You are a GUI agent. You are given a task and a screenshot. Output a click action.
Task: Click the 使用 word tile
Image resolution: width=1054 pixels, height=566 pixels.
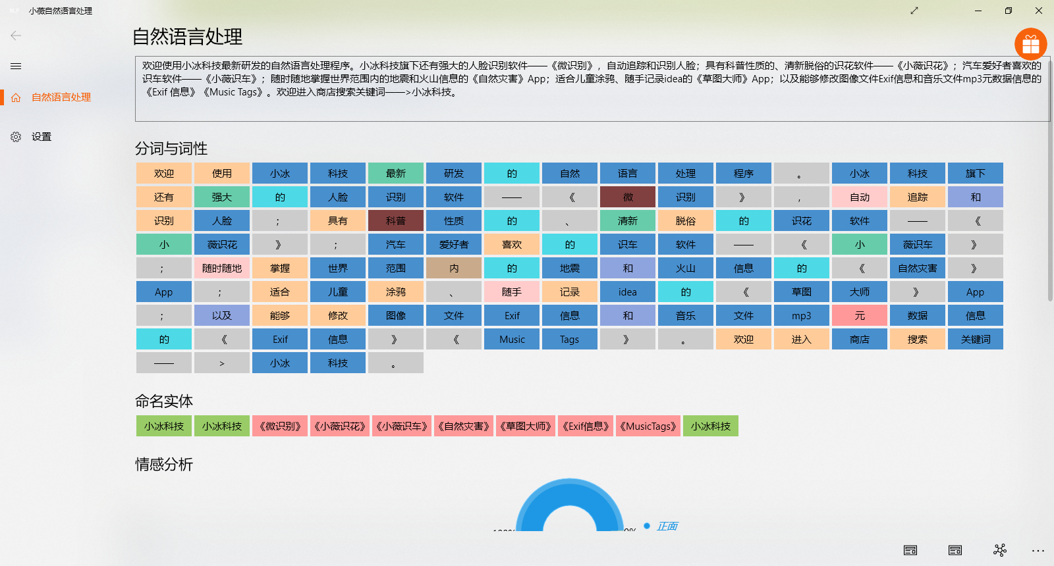[222, 173]
